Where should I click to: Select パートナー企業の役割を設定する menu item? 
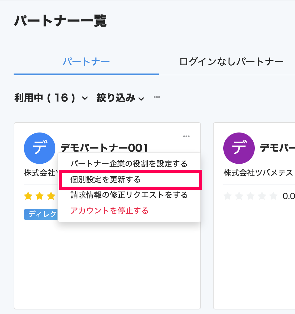[x=129, y=164]
